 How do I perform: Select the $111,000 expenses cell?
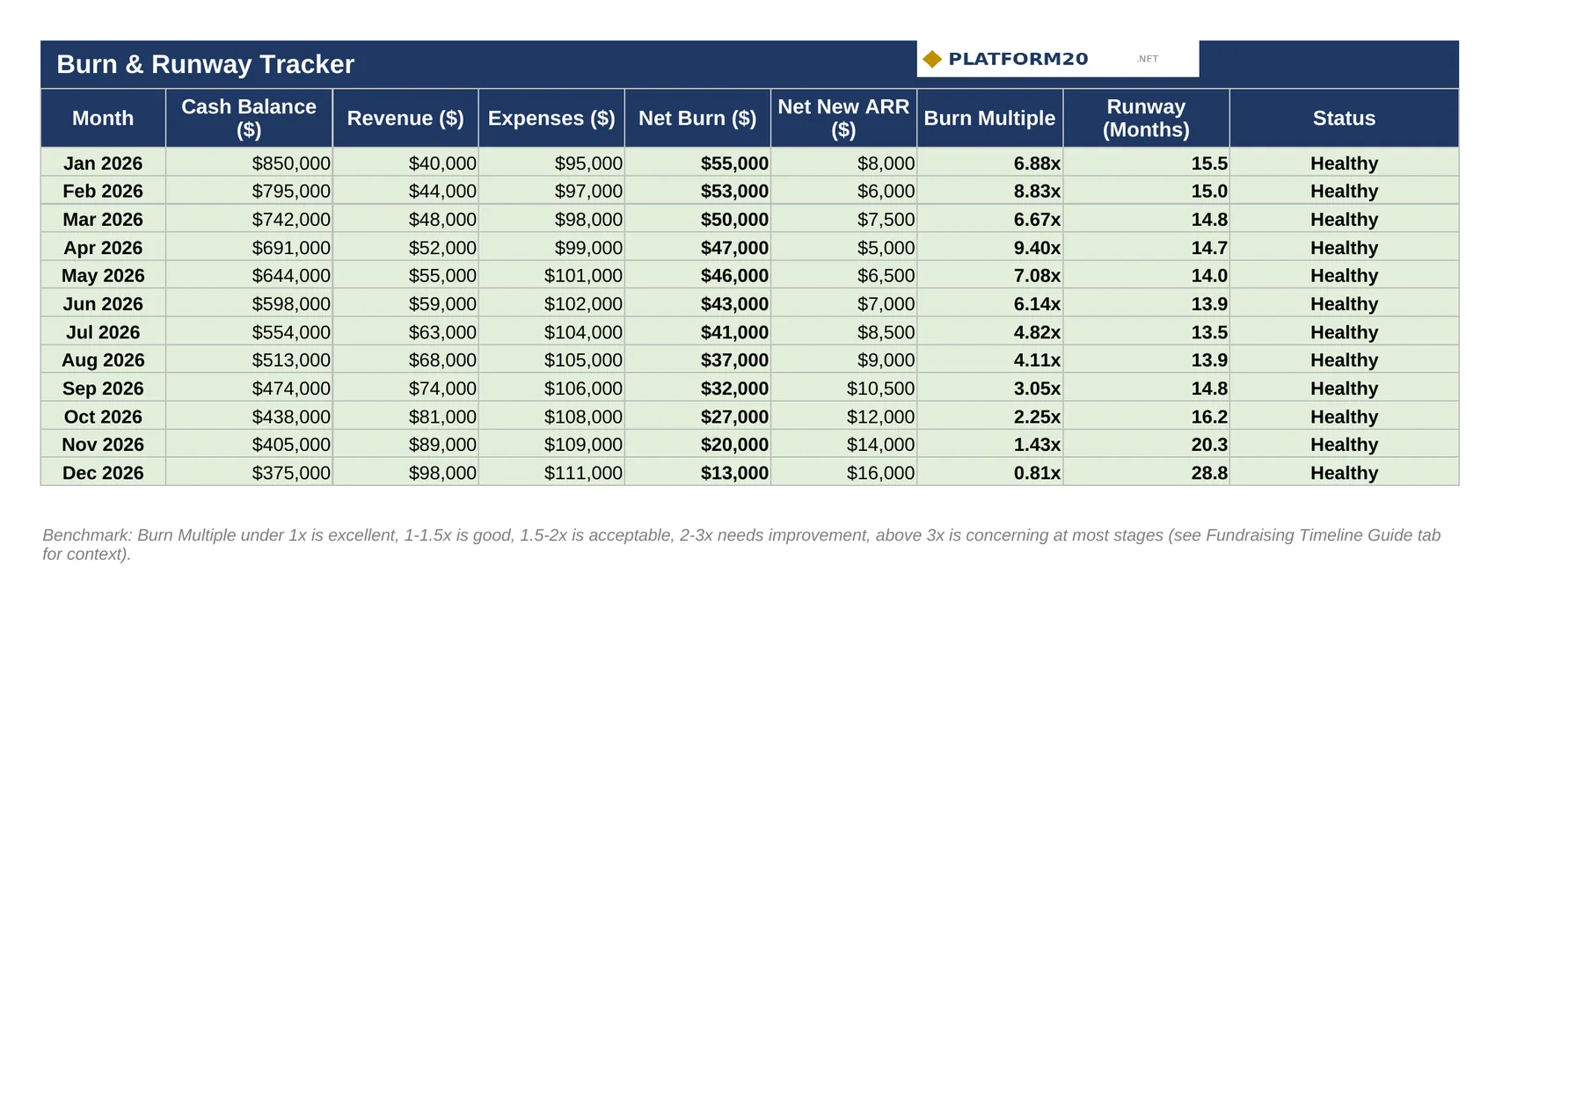[x=551, y=472]
